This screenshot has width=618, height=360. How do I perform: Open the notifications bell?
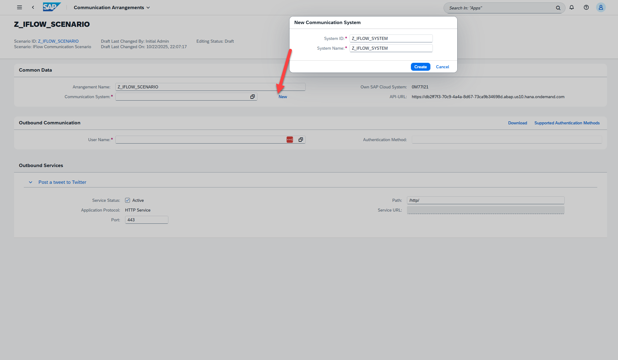click(572, 7)
